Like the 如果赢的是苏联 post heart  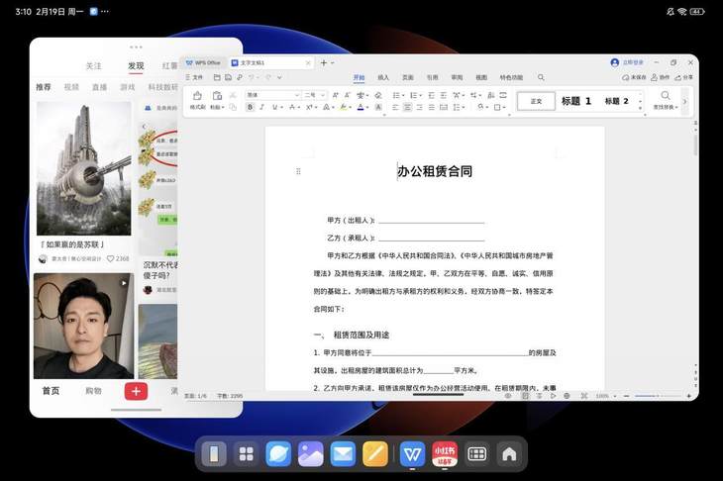tap(110, 258)
